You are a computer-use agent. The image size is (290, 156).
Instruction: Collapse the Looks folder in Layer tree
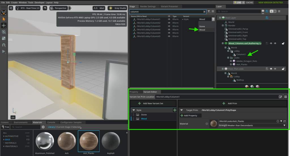click(x=228, y=58)
